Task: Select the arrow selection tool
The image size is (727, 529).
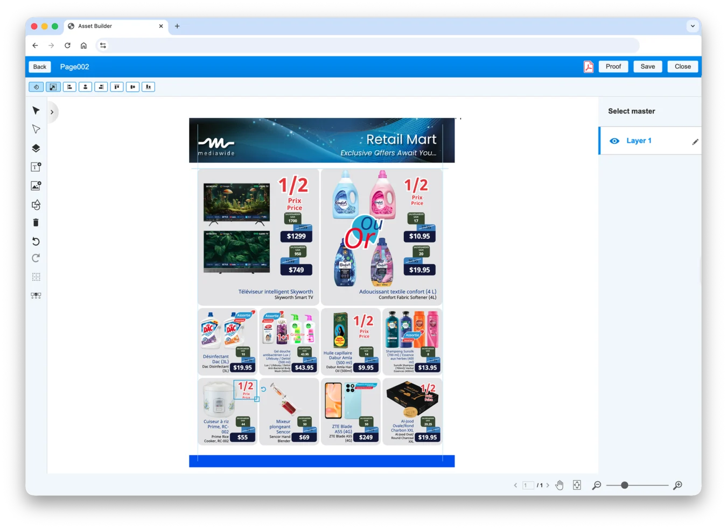Action: [36, 110]
